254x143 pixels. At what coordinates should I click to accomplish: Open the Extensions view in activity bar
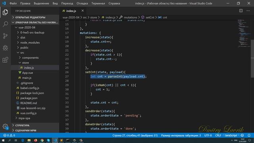coord(5,60)
